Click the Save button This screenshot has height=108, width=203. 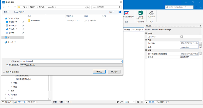pyautogui.click(x=99, y=72)
